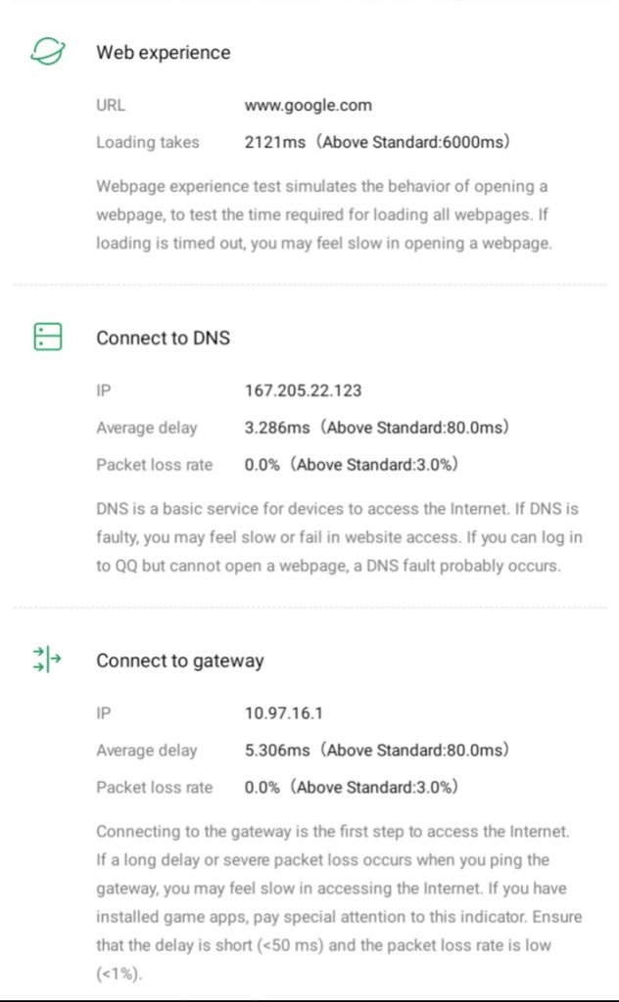This screenshot has height=1002, width=619.
Task: Tap the DNS IP address 167.205.22.123
Action: (x=303, y=390)
